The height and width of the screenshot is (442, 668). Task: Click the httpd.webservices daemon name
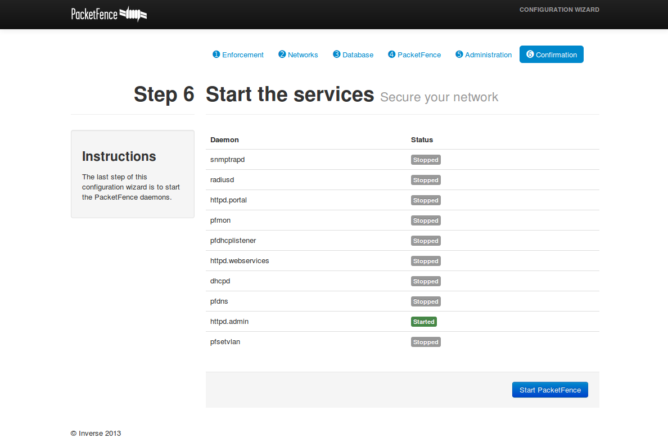pyautogui.click(x=240, y=261)
